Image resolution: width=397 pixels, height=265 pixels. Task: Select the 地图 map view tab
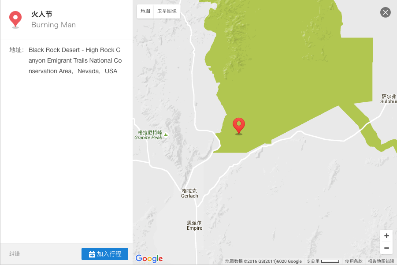(145, 11)
